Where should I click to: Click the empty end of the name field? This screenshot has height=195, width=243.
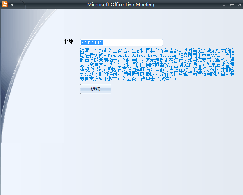click(x=148, y=42)
